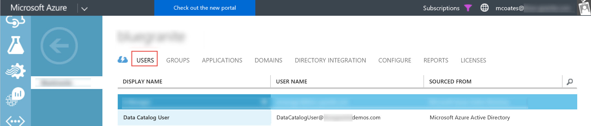Viewport: 591px width, 126px height.
Task: Click the Microsoft Azure logo text
Action: click(x=39, y=8)
